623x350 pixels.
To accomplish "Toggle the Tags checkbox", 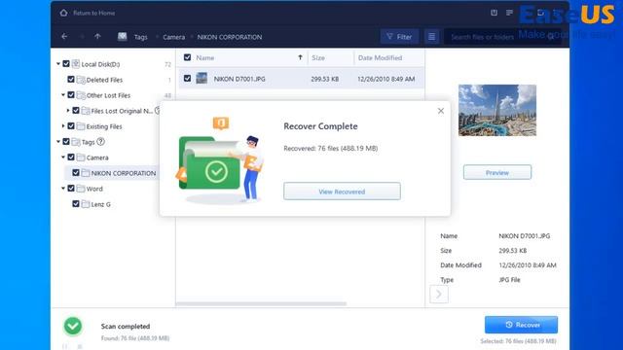I will pyautogui.click(x=66, y=141).
